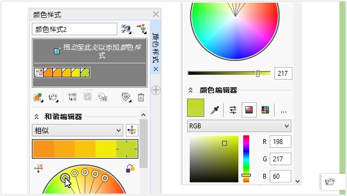The height and width of the screenshot is (196, 347).
Task: Select second orange swatch in harmony list
Action: click(57, 73)
